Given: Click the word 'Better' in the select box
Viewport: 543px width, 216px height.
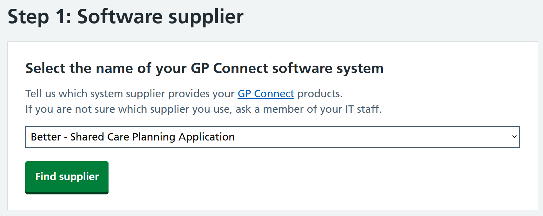Looking at the screenshot, I should pyautogui.click(x=45, y=137).
